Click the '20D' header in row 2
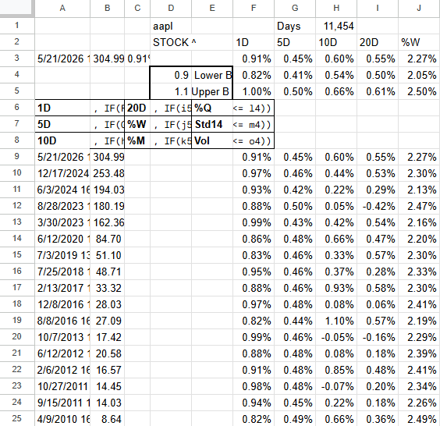The height and width of the screenshot is (426, 440). [x=378, y=42]
